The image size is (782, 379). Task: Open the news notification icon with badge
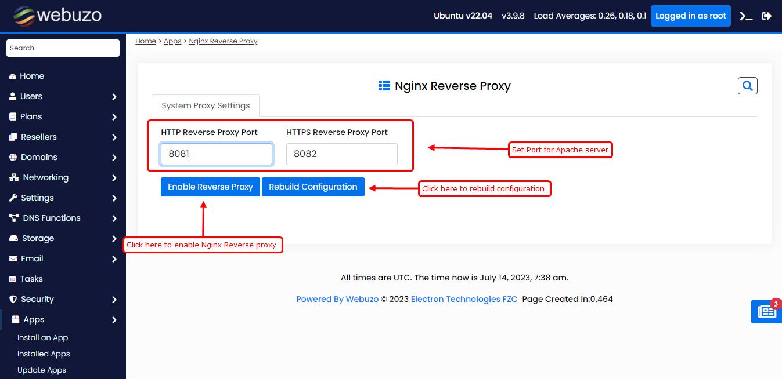pyautogui.click(x=766, y=312)
